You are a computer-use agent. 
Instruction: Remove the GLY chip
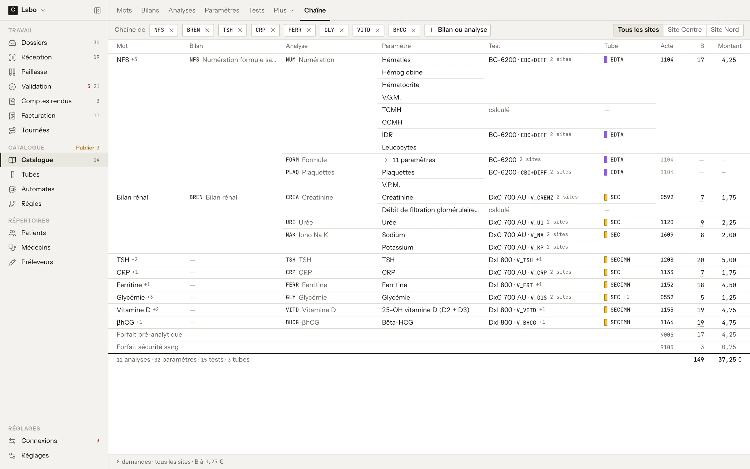coord(342,30)
